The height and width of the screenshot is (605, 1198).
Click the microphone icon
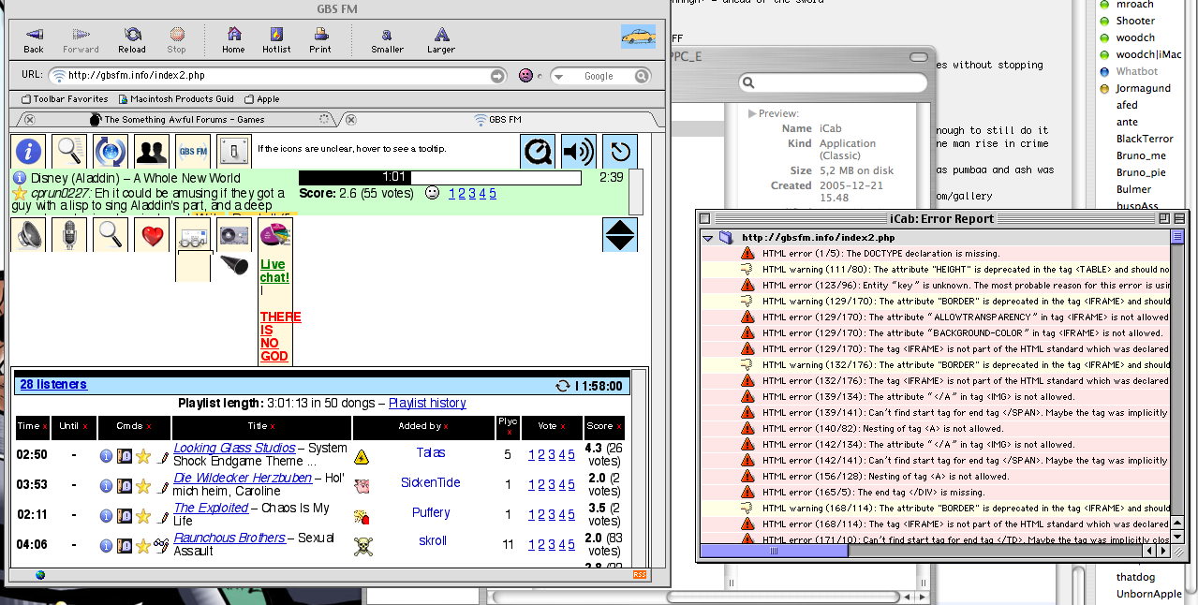(x=69, y=234)
